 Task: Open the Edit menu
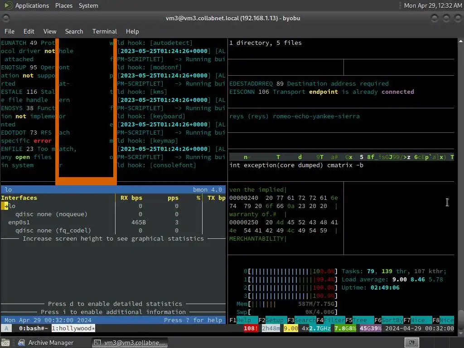[29, 31]
